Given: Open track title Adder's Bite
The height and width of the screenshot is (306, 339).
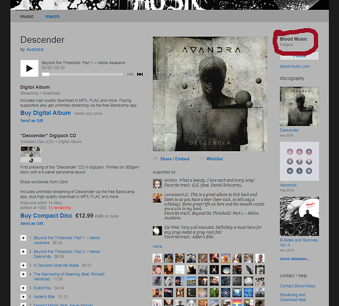Looking at the screenshot, I should click(44, 297).
